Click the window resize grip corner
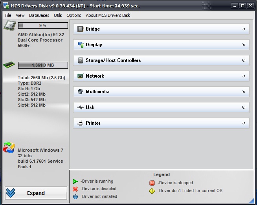The width and height of the screenshot is (257, 205). [x=251, y=201]
